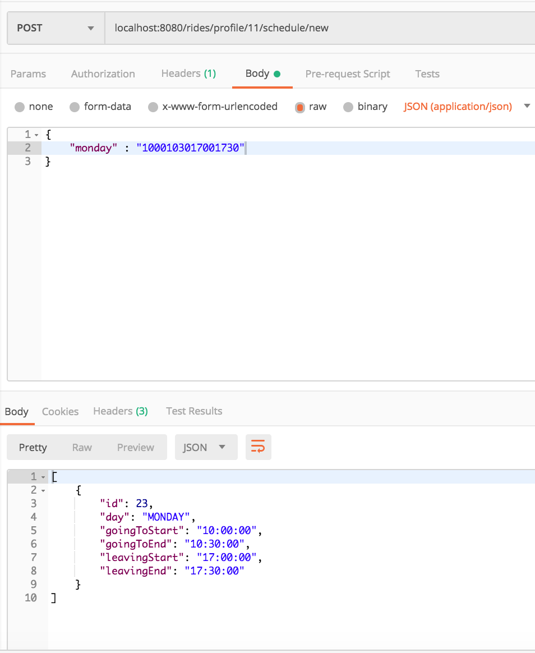Click the goingToEnd "10:30:00" value
535x653 pixels.
click(x=215, y=544)
